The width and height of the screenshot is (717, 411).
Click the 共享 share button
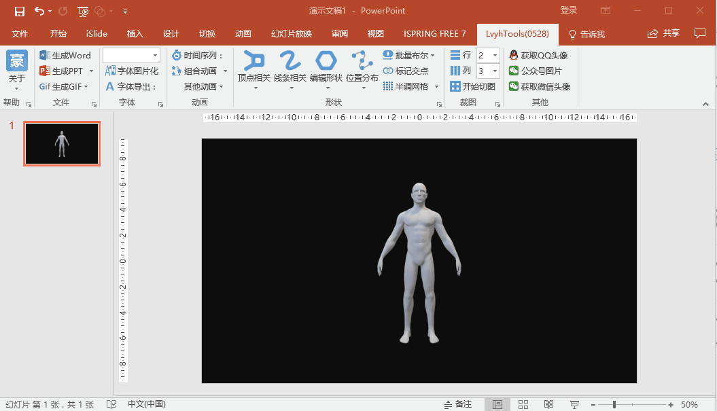(663, 33)
